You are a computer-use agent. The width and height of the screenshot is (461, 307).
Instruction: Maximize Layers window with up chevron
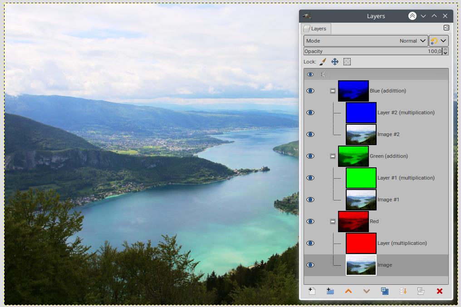pyautogui.click(x=434, y=16)
